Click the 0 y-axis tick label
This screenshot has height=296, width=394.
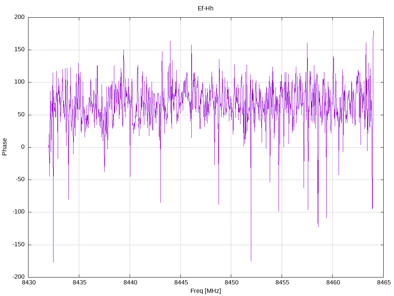click(x=23, y=147)
